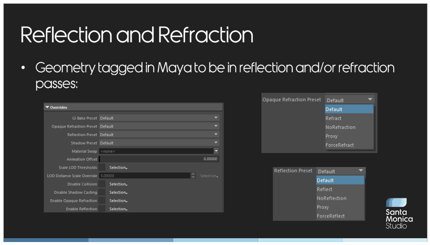Click the Animation Offset value field
430x245 pixels.
(x=159, y=159)
